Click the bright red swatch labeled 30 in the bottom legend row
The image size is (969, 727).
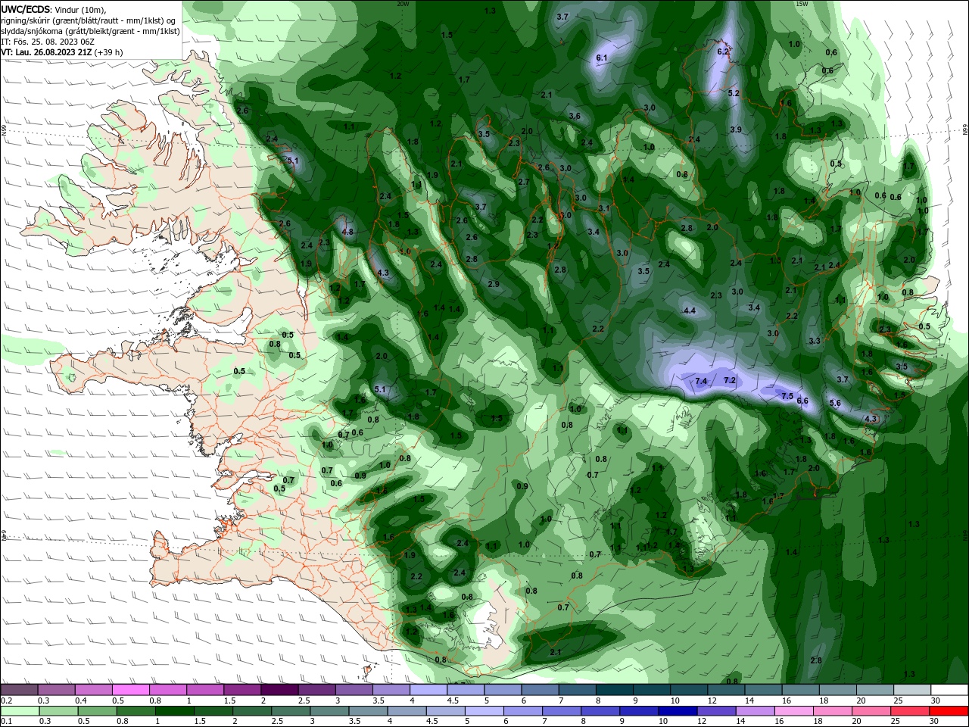coord(949,711)
